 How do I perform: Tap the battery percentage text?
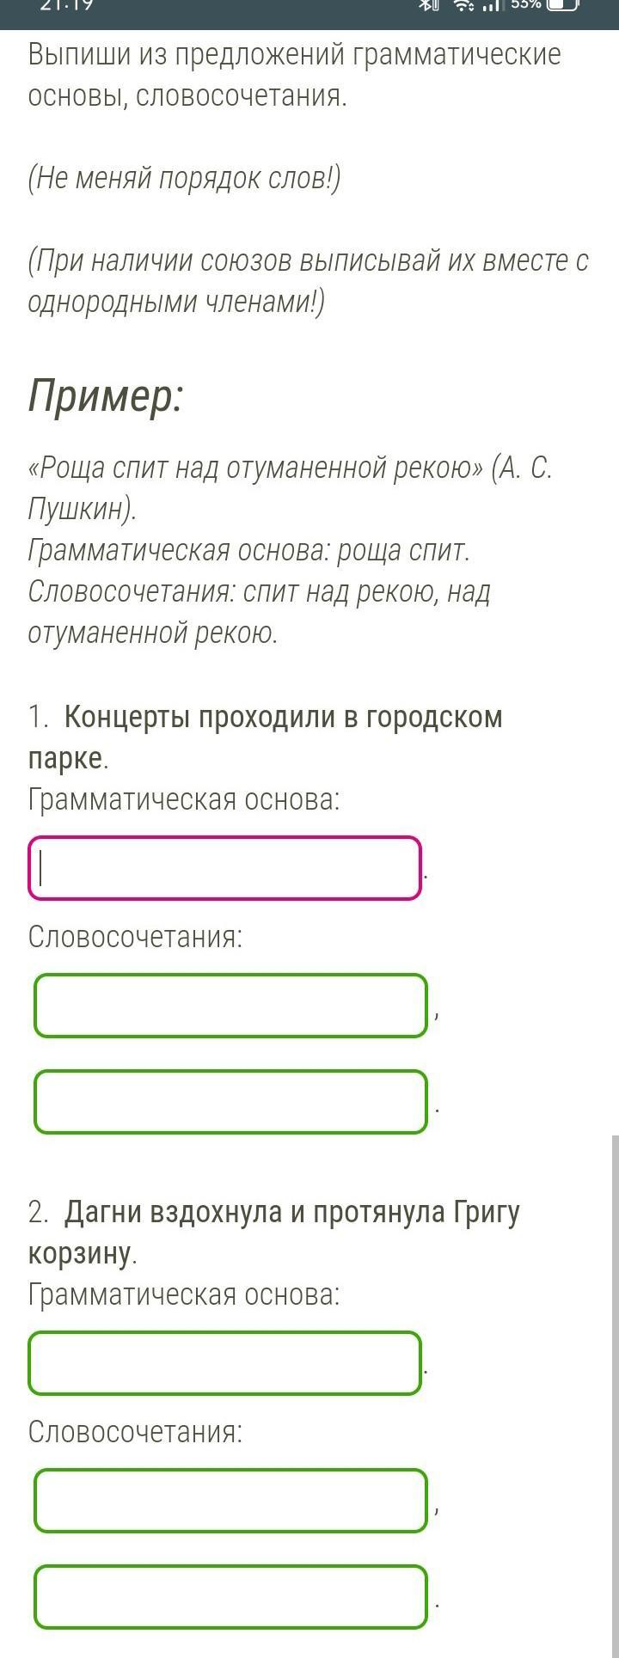[525, 4]
